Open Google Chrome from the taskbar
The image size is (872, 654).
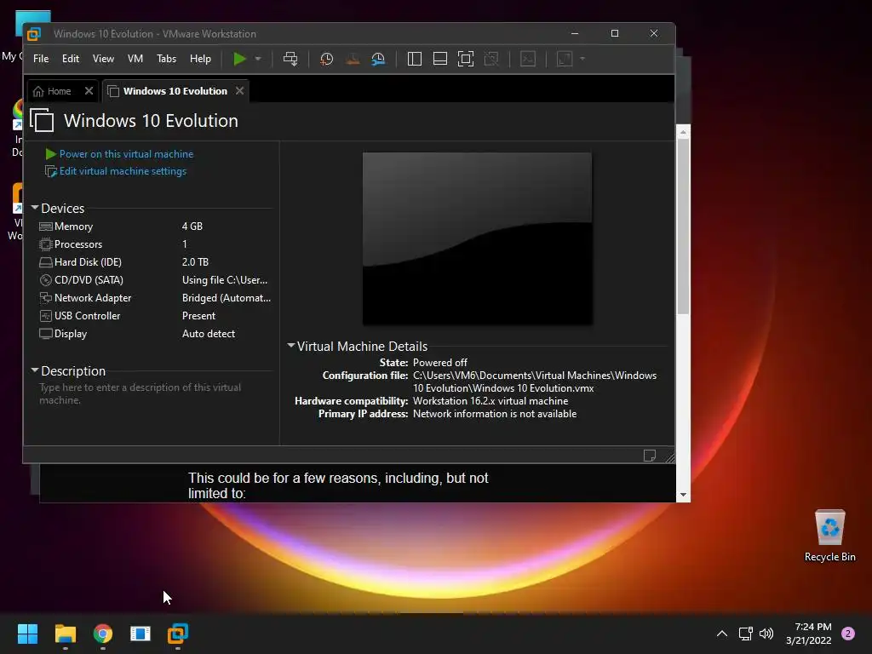click(103, 634)
